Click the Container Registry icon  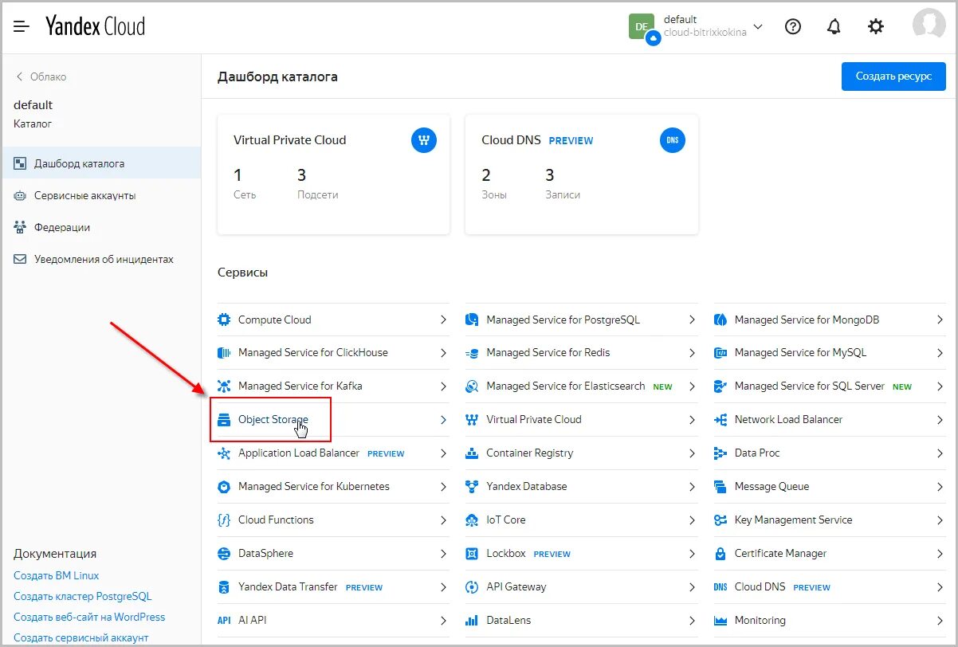click(x=472, y=453)
